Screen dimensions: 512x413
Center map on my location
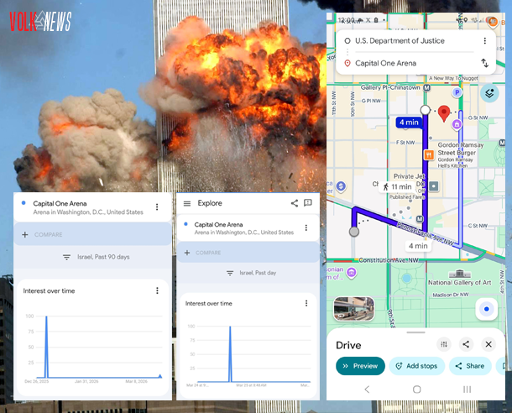pyautogui.click(x=485, y=310)
